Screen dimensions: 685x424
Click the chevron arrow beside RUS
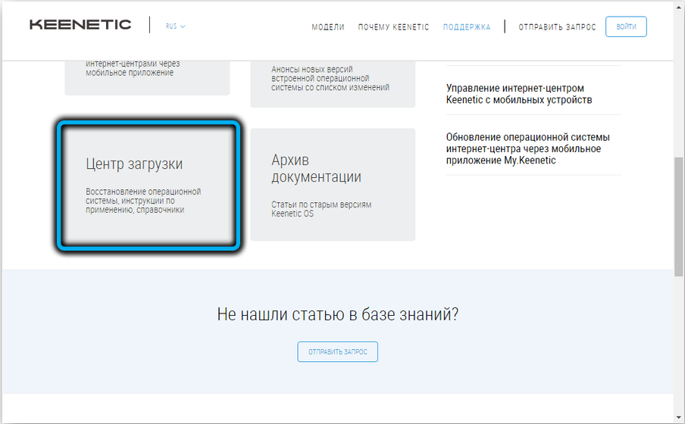(x=183, y=26)
